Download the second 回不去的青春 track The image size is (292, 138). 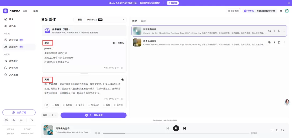[x=274, y=42]
